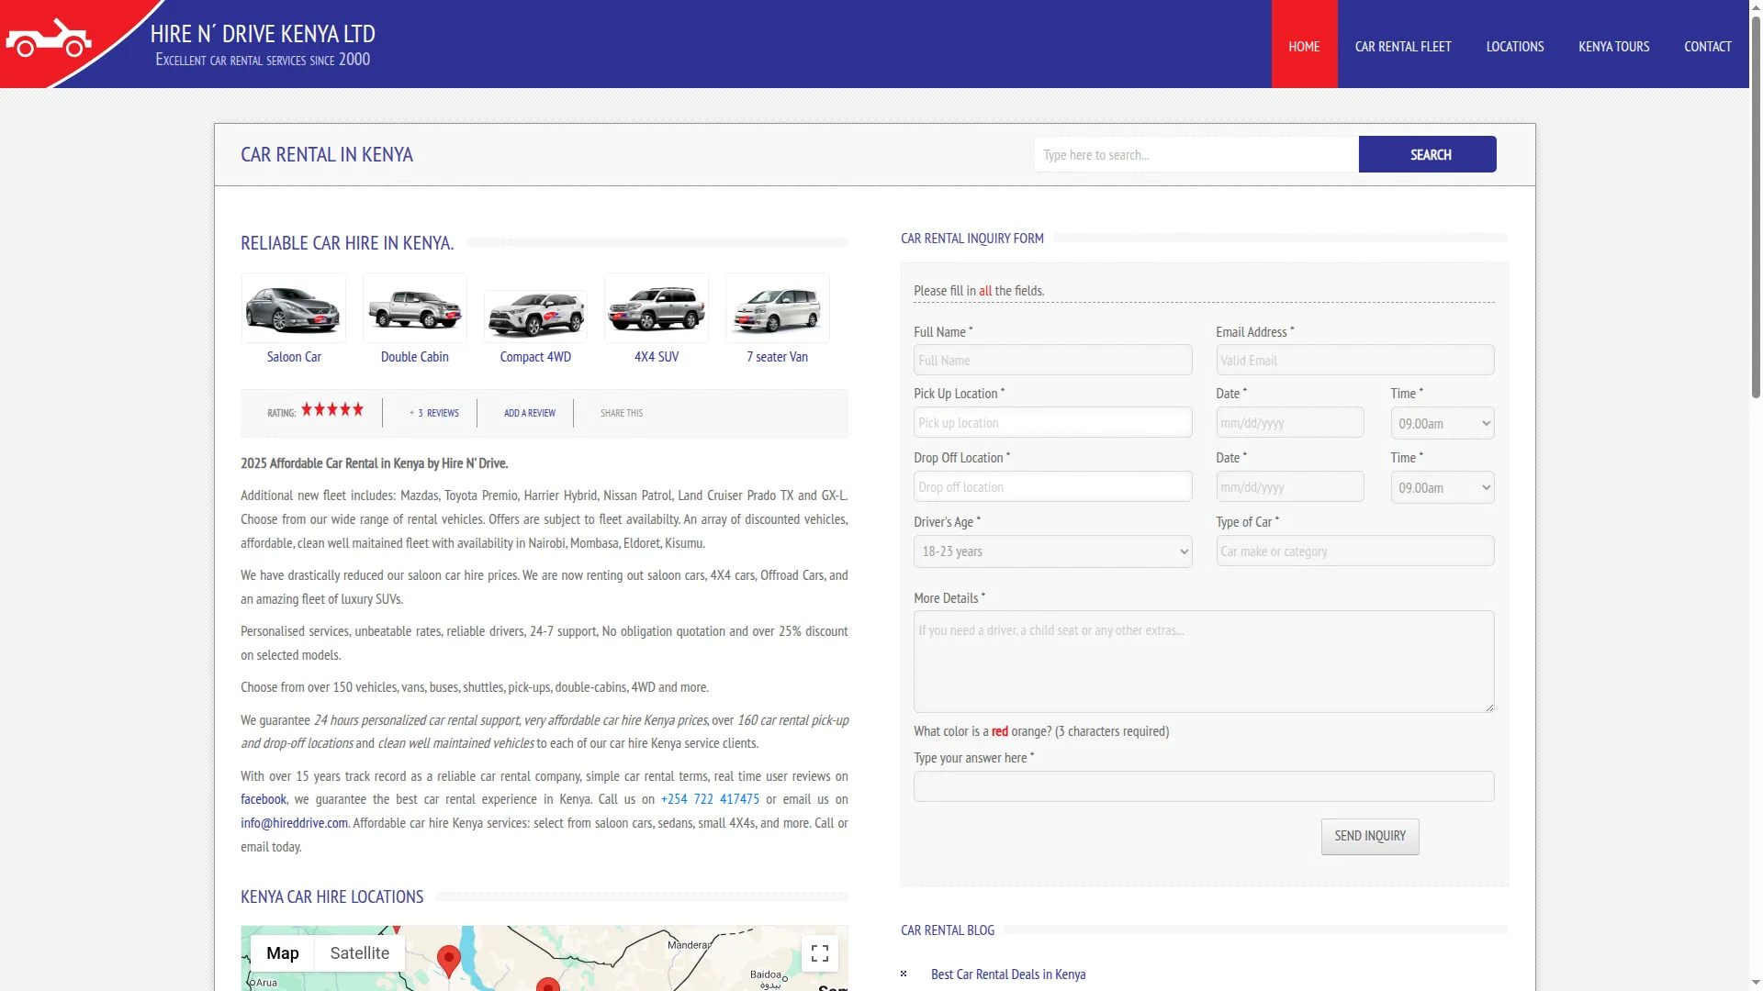This screenshot has height=991, width=1763.
Task: Focus the Full Name input field
Action: coord(1053,360)
